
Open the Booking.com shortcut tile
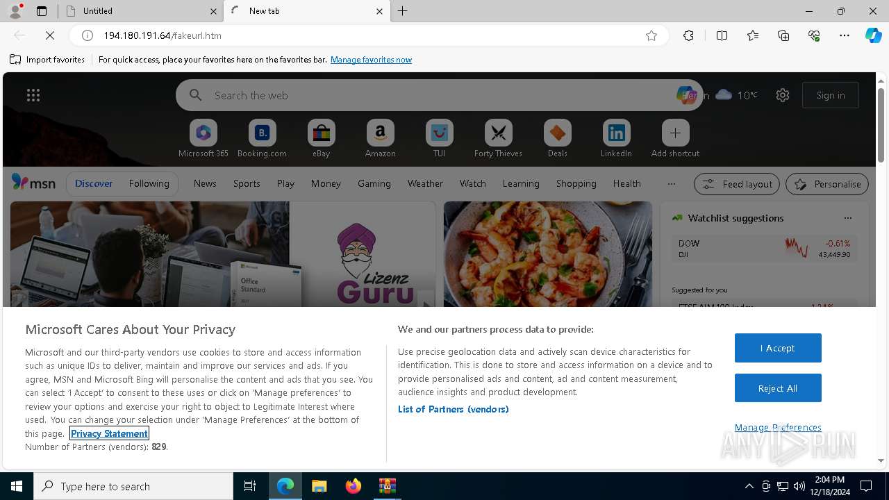pyautogui.click(x=262, y=139)
